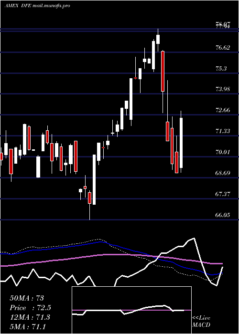Viewport: 239px width, 334px height.
Task: Click the AMEX DFE mail.munafa.pro title text
Action: (37, 6)
